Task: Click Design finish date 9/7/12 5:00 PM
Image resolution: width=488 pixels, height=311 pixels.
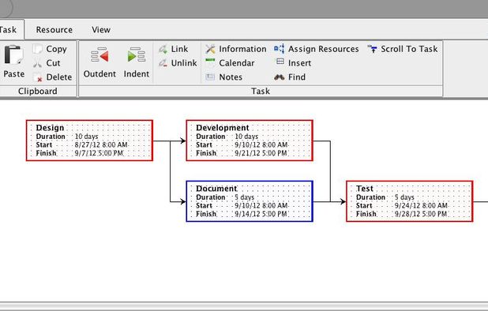Action: point(99,153)
